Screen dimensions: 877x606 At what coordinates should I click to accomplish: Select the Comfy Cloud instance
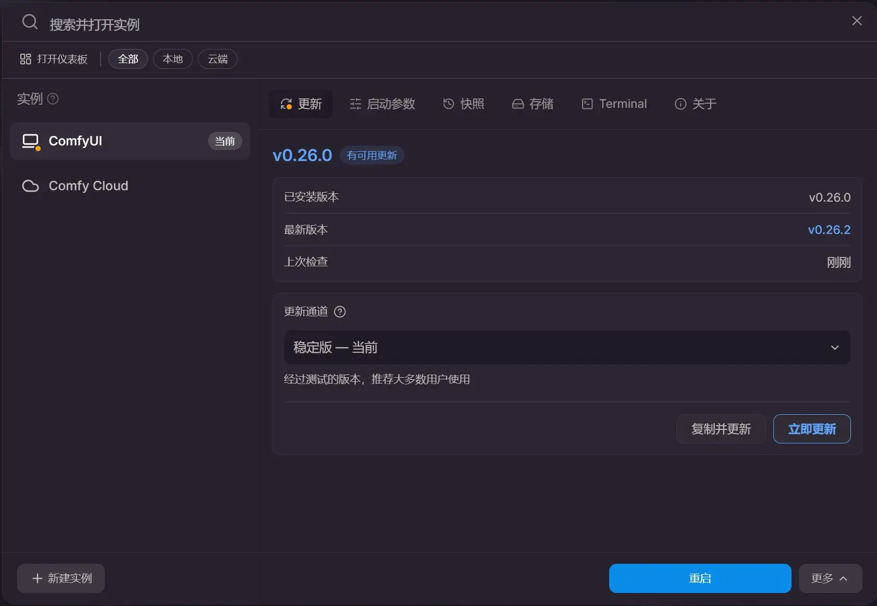tap(130, 185)
